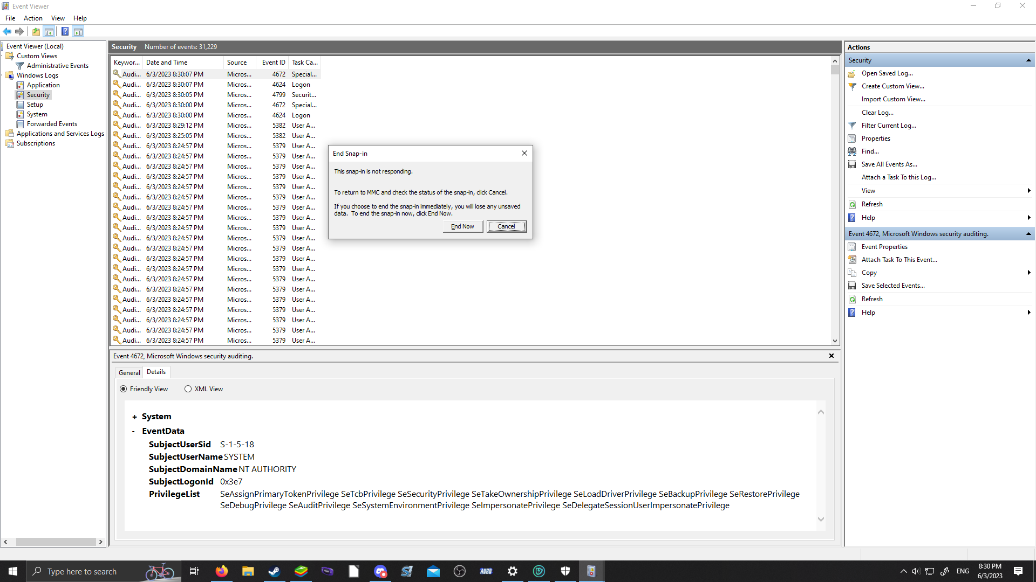Screen dimensions: 1036x582
Task: Click the event list scroll-down arrow
Action: click(835, 341)
